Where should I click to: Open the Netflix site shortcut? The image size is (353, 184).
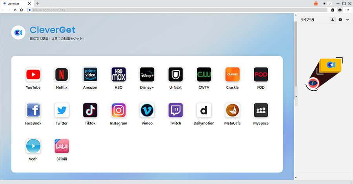62,74
